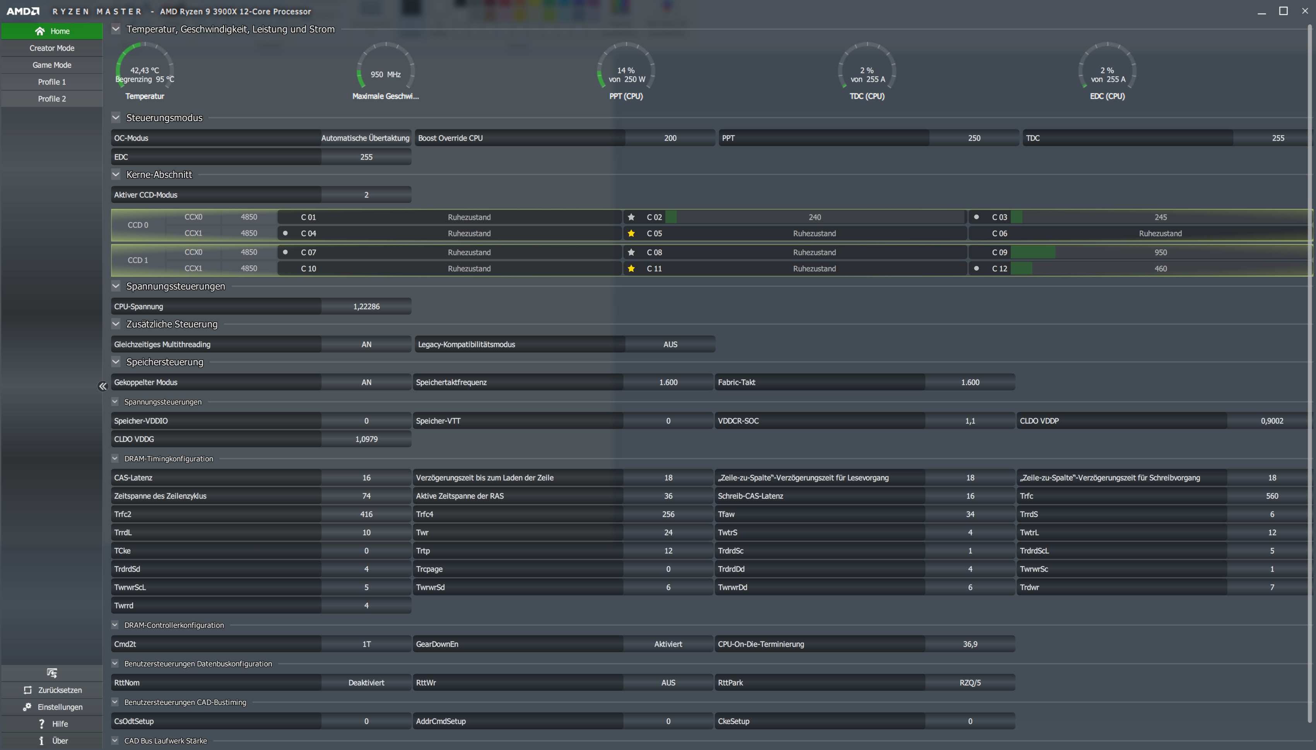Click RttPark RZQ/5 value
1316x750 pixels.
970,682
